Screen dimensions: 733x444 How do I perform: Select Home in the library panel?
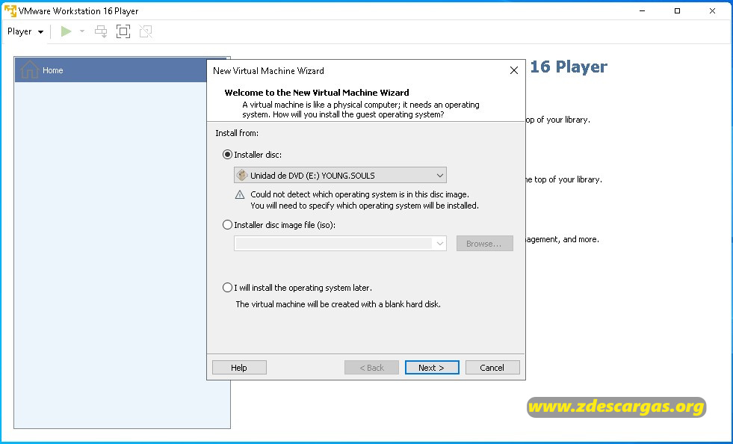[x=120, y=70]
